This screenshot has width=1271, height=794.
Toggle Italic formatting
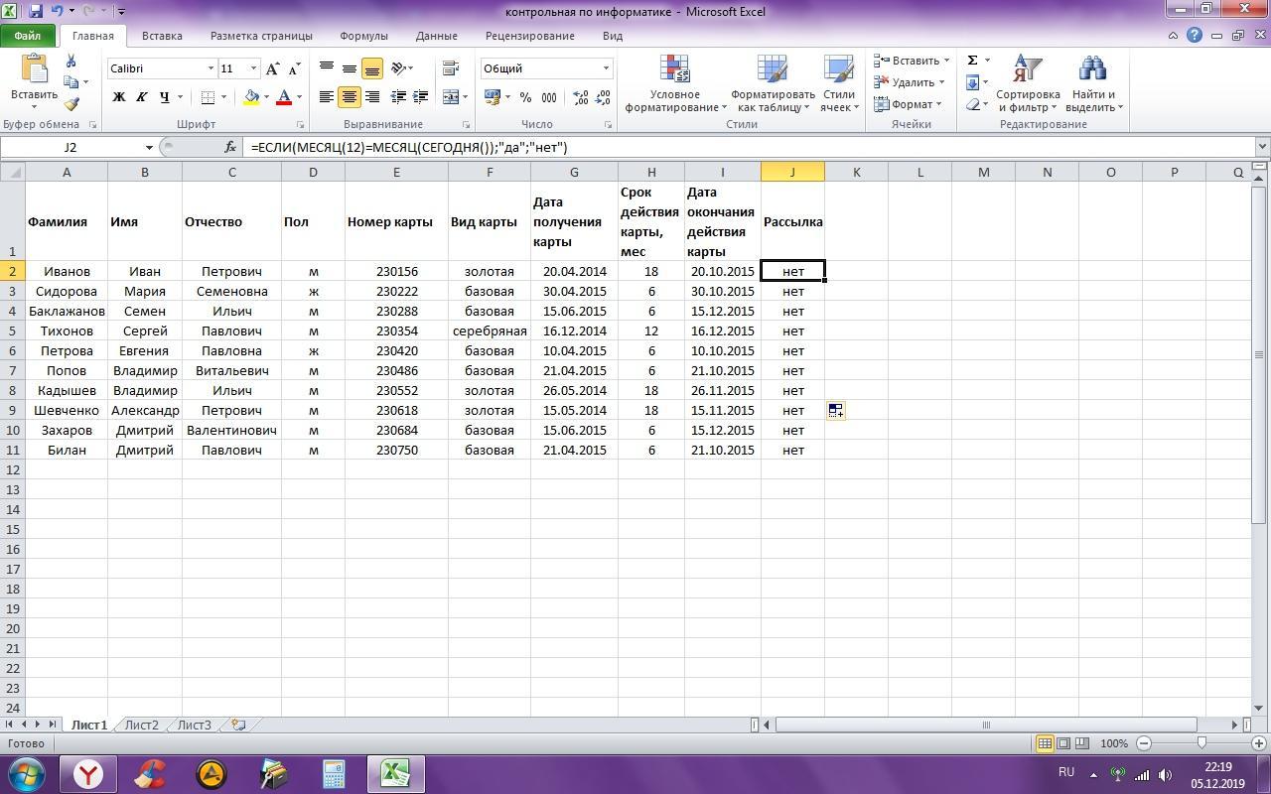(x=141, y=97)
